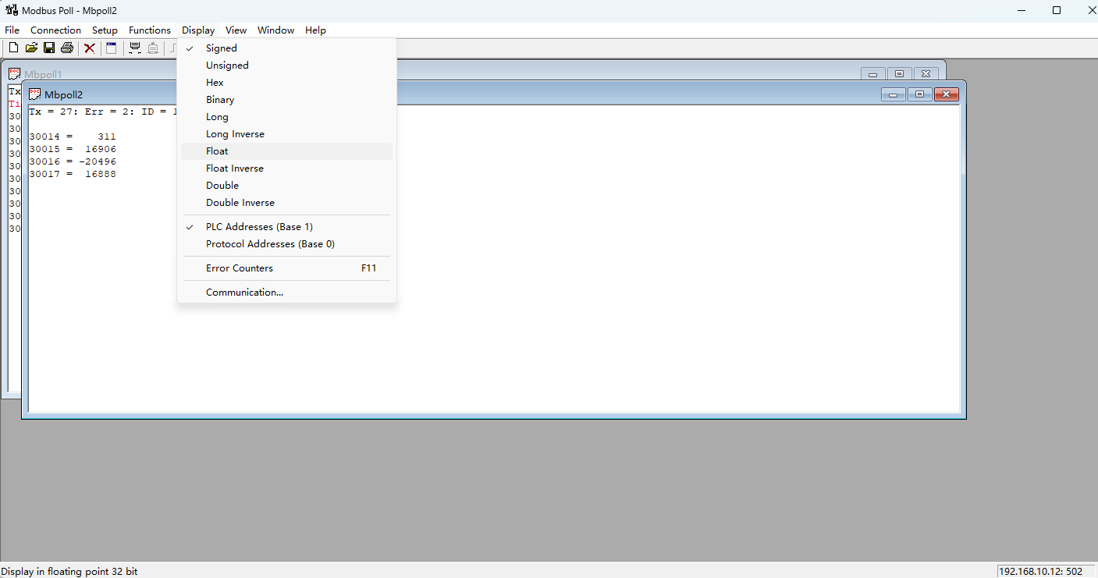
Task: Maximize the Mbpoll2 child window
Action: 919,94
